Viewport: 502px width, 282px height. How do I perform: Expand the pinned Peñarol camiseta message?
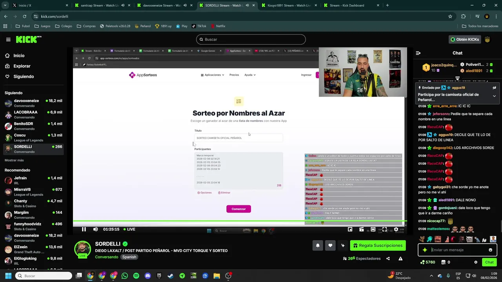[494, 96]
